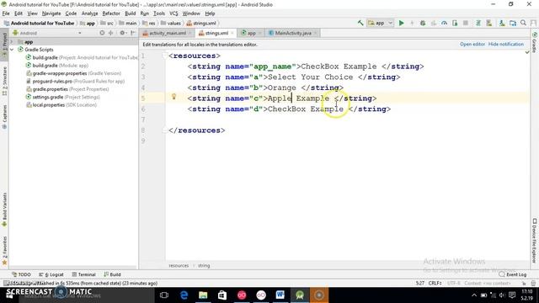Open the Build menu

130,13
